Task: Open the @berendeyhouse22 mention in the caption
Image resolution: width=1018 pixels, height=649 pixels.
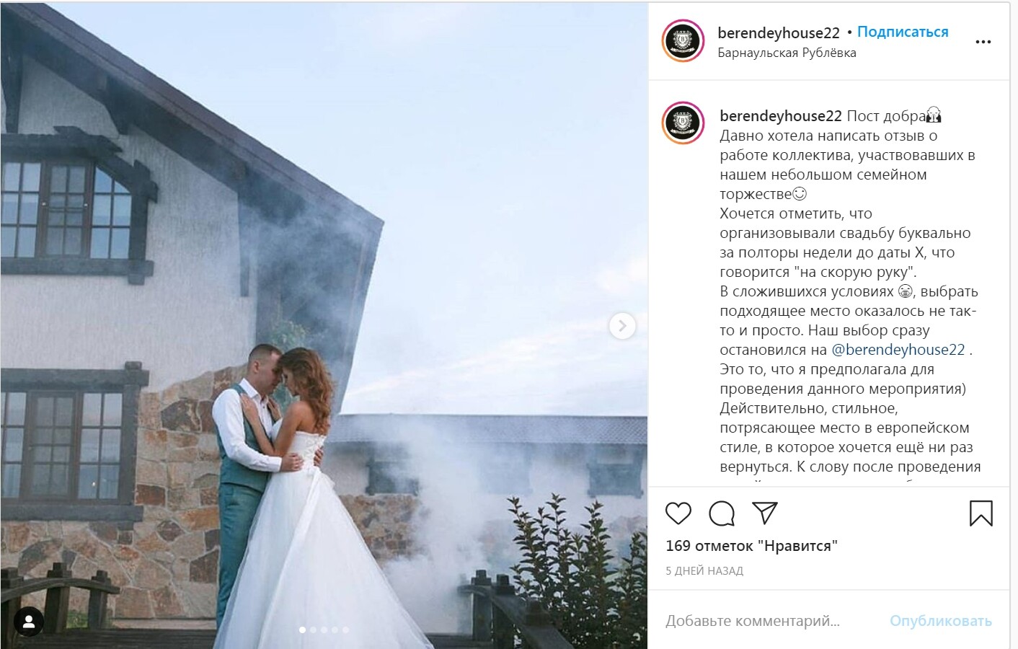Action: 898,350
